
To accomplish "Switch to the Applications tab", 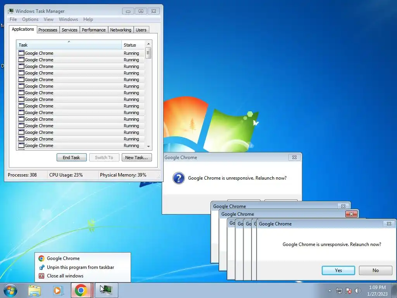I will click(x=23, y=29).
